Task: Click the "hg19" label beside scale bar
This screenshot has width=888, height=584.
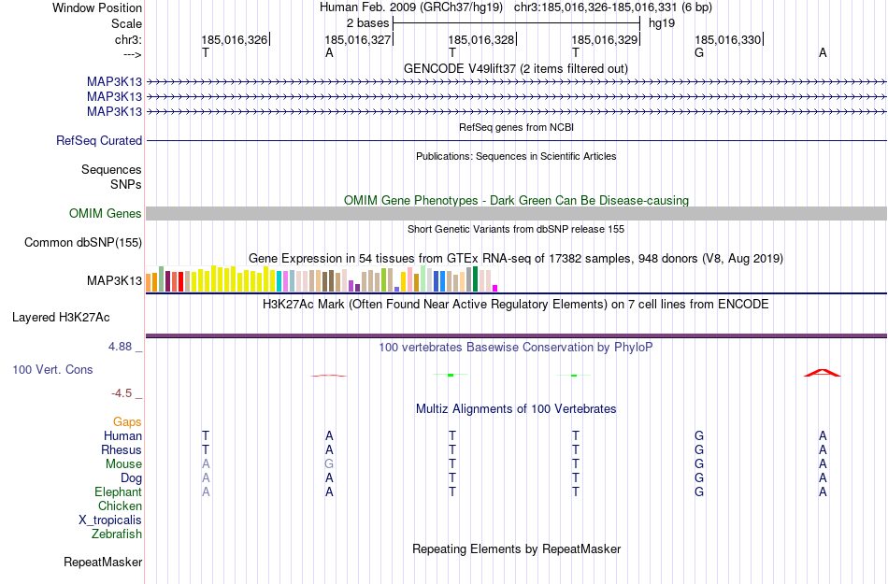Action: point(662,23)
